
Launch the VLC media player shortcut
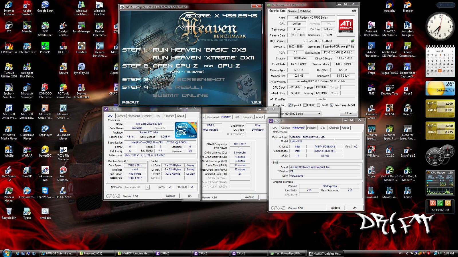click(63, 132)
